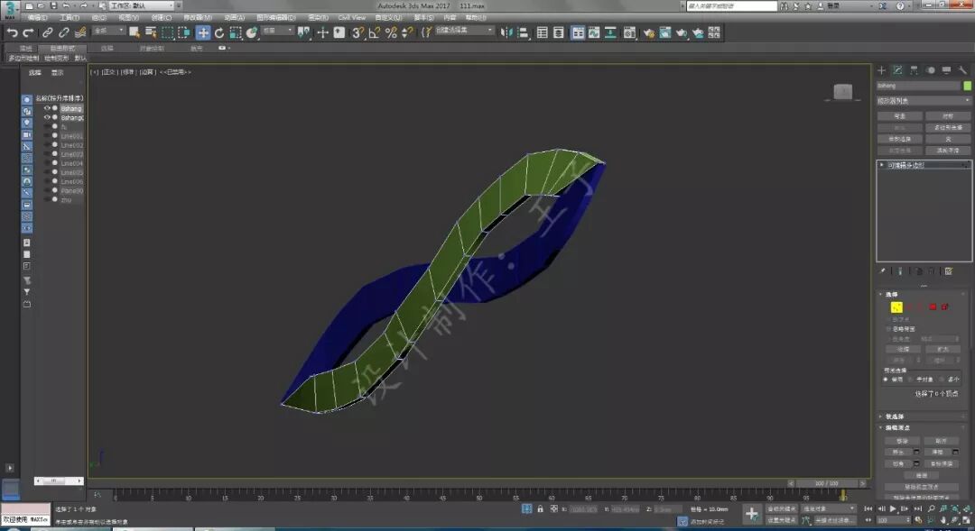Viewport: 975px width, 531px height.
Task: Toggle the Spinner Snap icon
Action: tap(407, 32)
